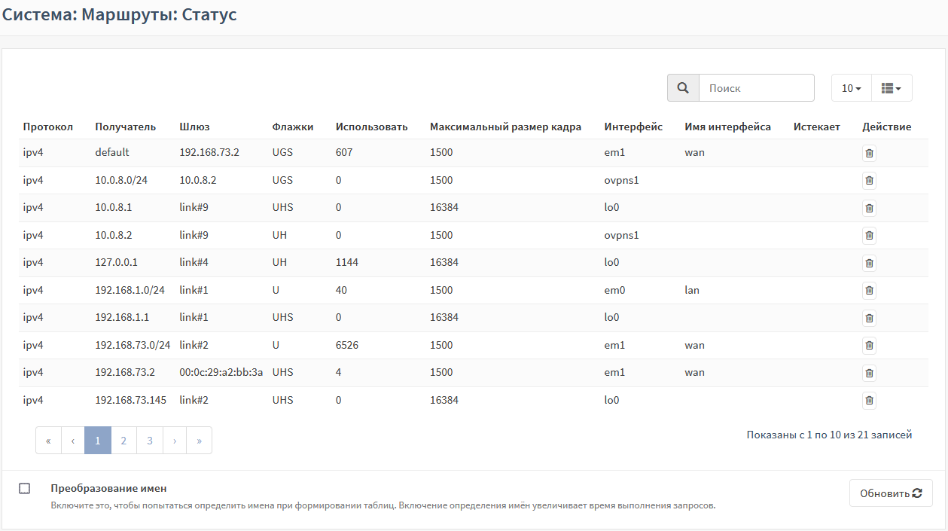Screen dimensions: 948x531
Task: Click the 192.168.1.0/24 destination cell
Action: [130, 290]
